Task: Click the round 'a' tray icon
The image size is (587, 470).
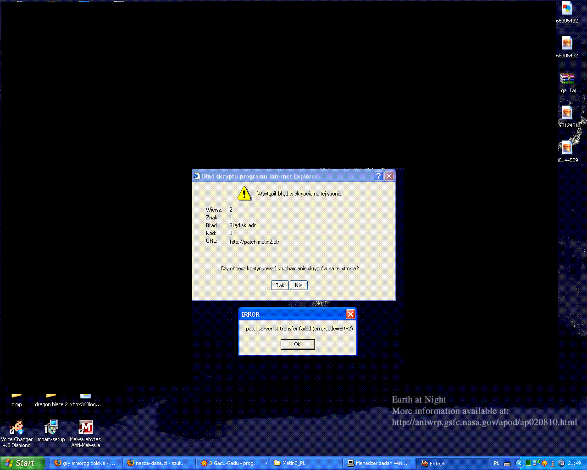Action: point(561,463)
